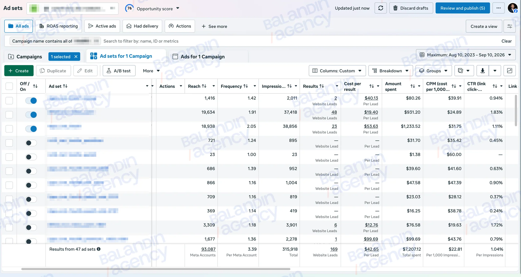Open the Breakdown dropdown

390,71
